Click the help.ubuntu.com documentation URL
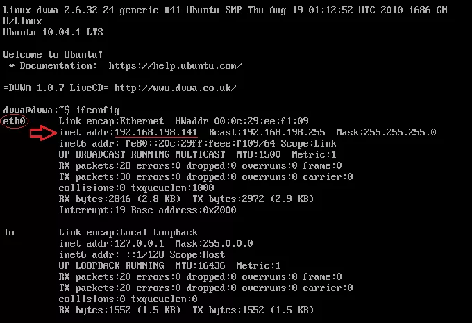The image size is (472, 323). [175, 66]
